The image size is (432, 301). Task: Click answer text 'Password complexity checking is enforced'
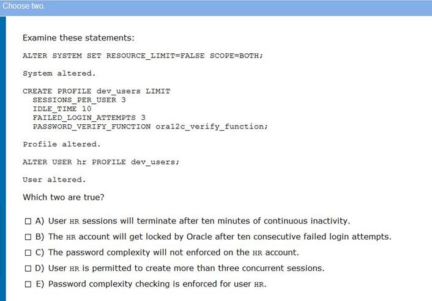157,284
